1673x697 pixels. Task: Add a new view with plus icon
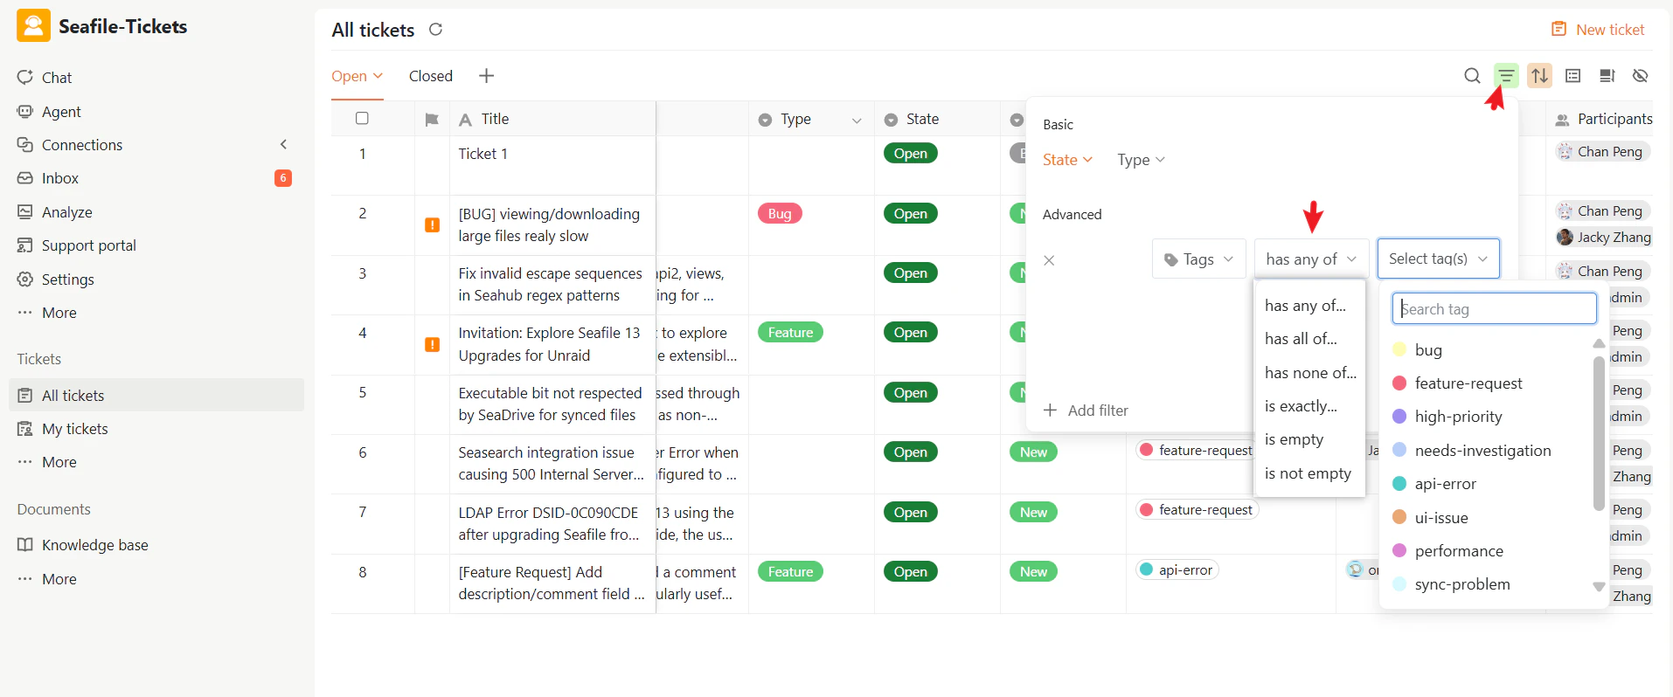point(487,76)
